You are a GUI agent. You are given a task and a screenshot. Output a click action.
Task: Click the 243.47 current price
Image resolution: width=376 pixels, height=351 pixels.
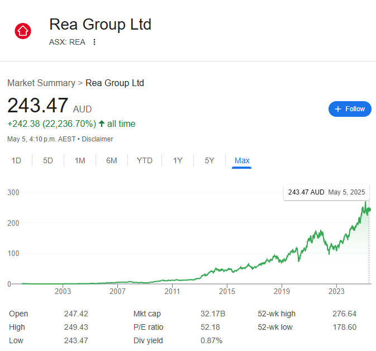pos(37,105)
